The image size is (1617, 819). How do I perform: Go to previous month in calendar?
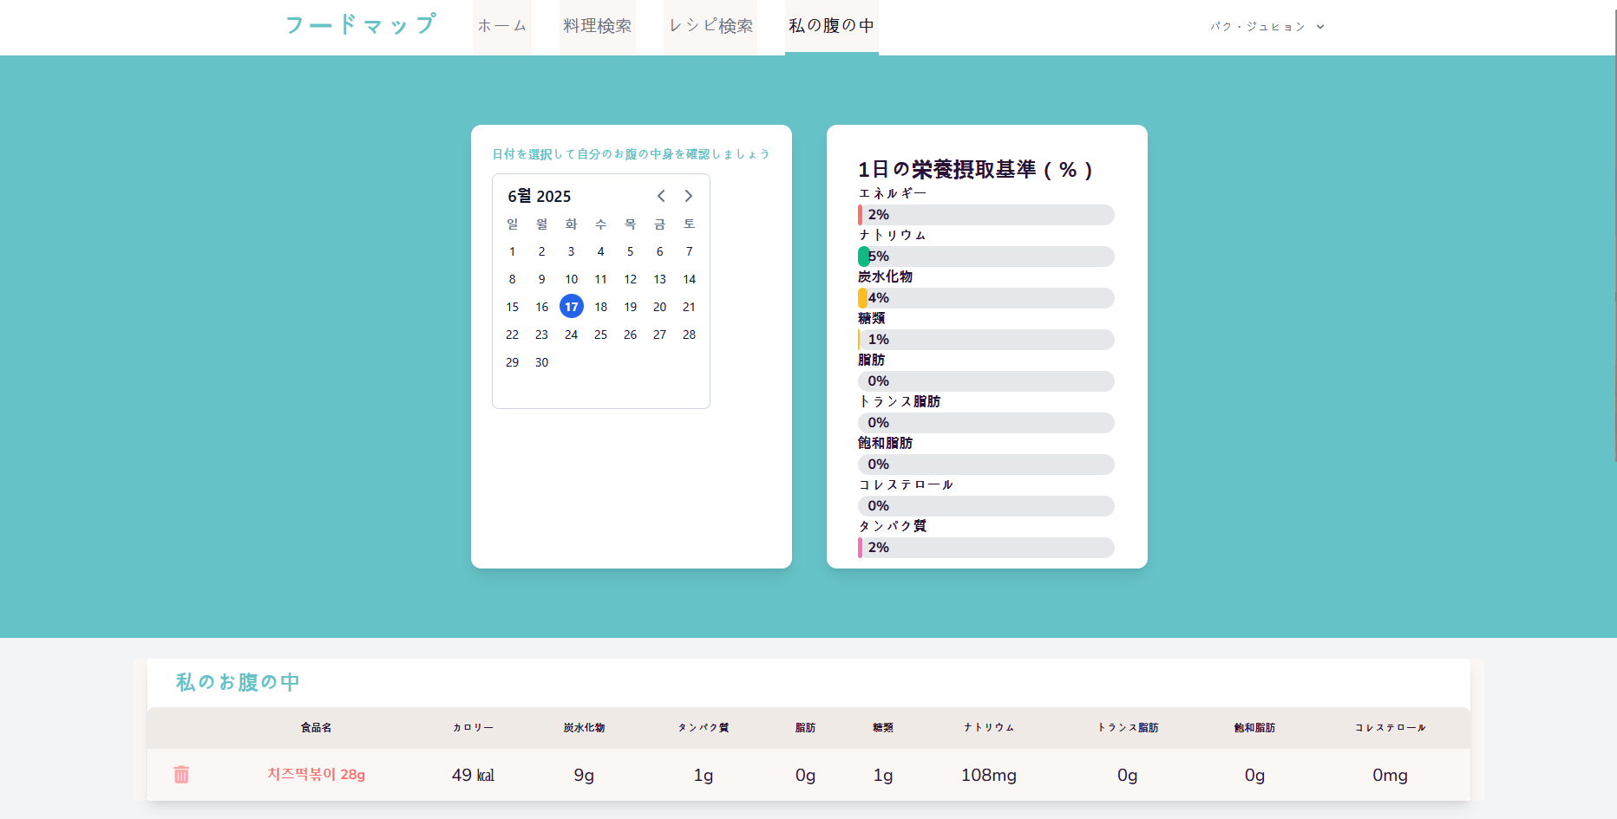click(661, 196)
